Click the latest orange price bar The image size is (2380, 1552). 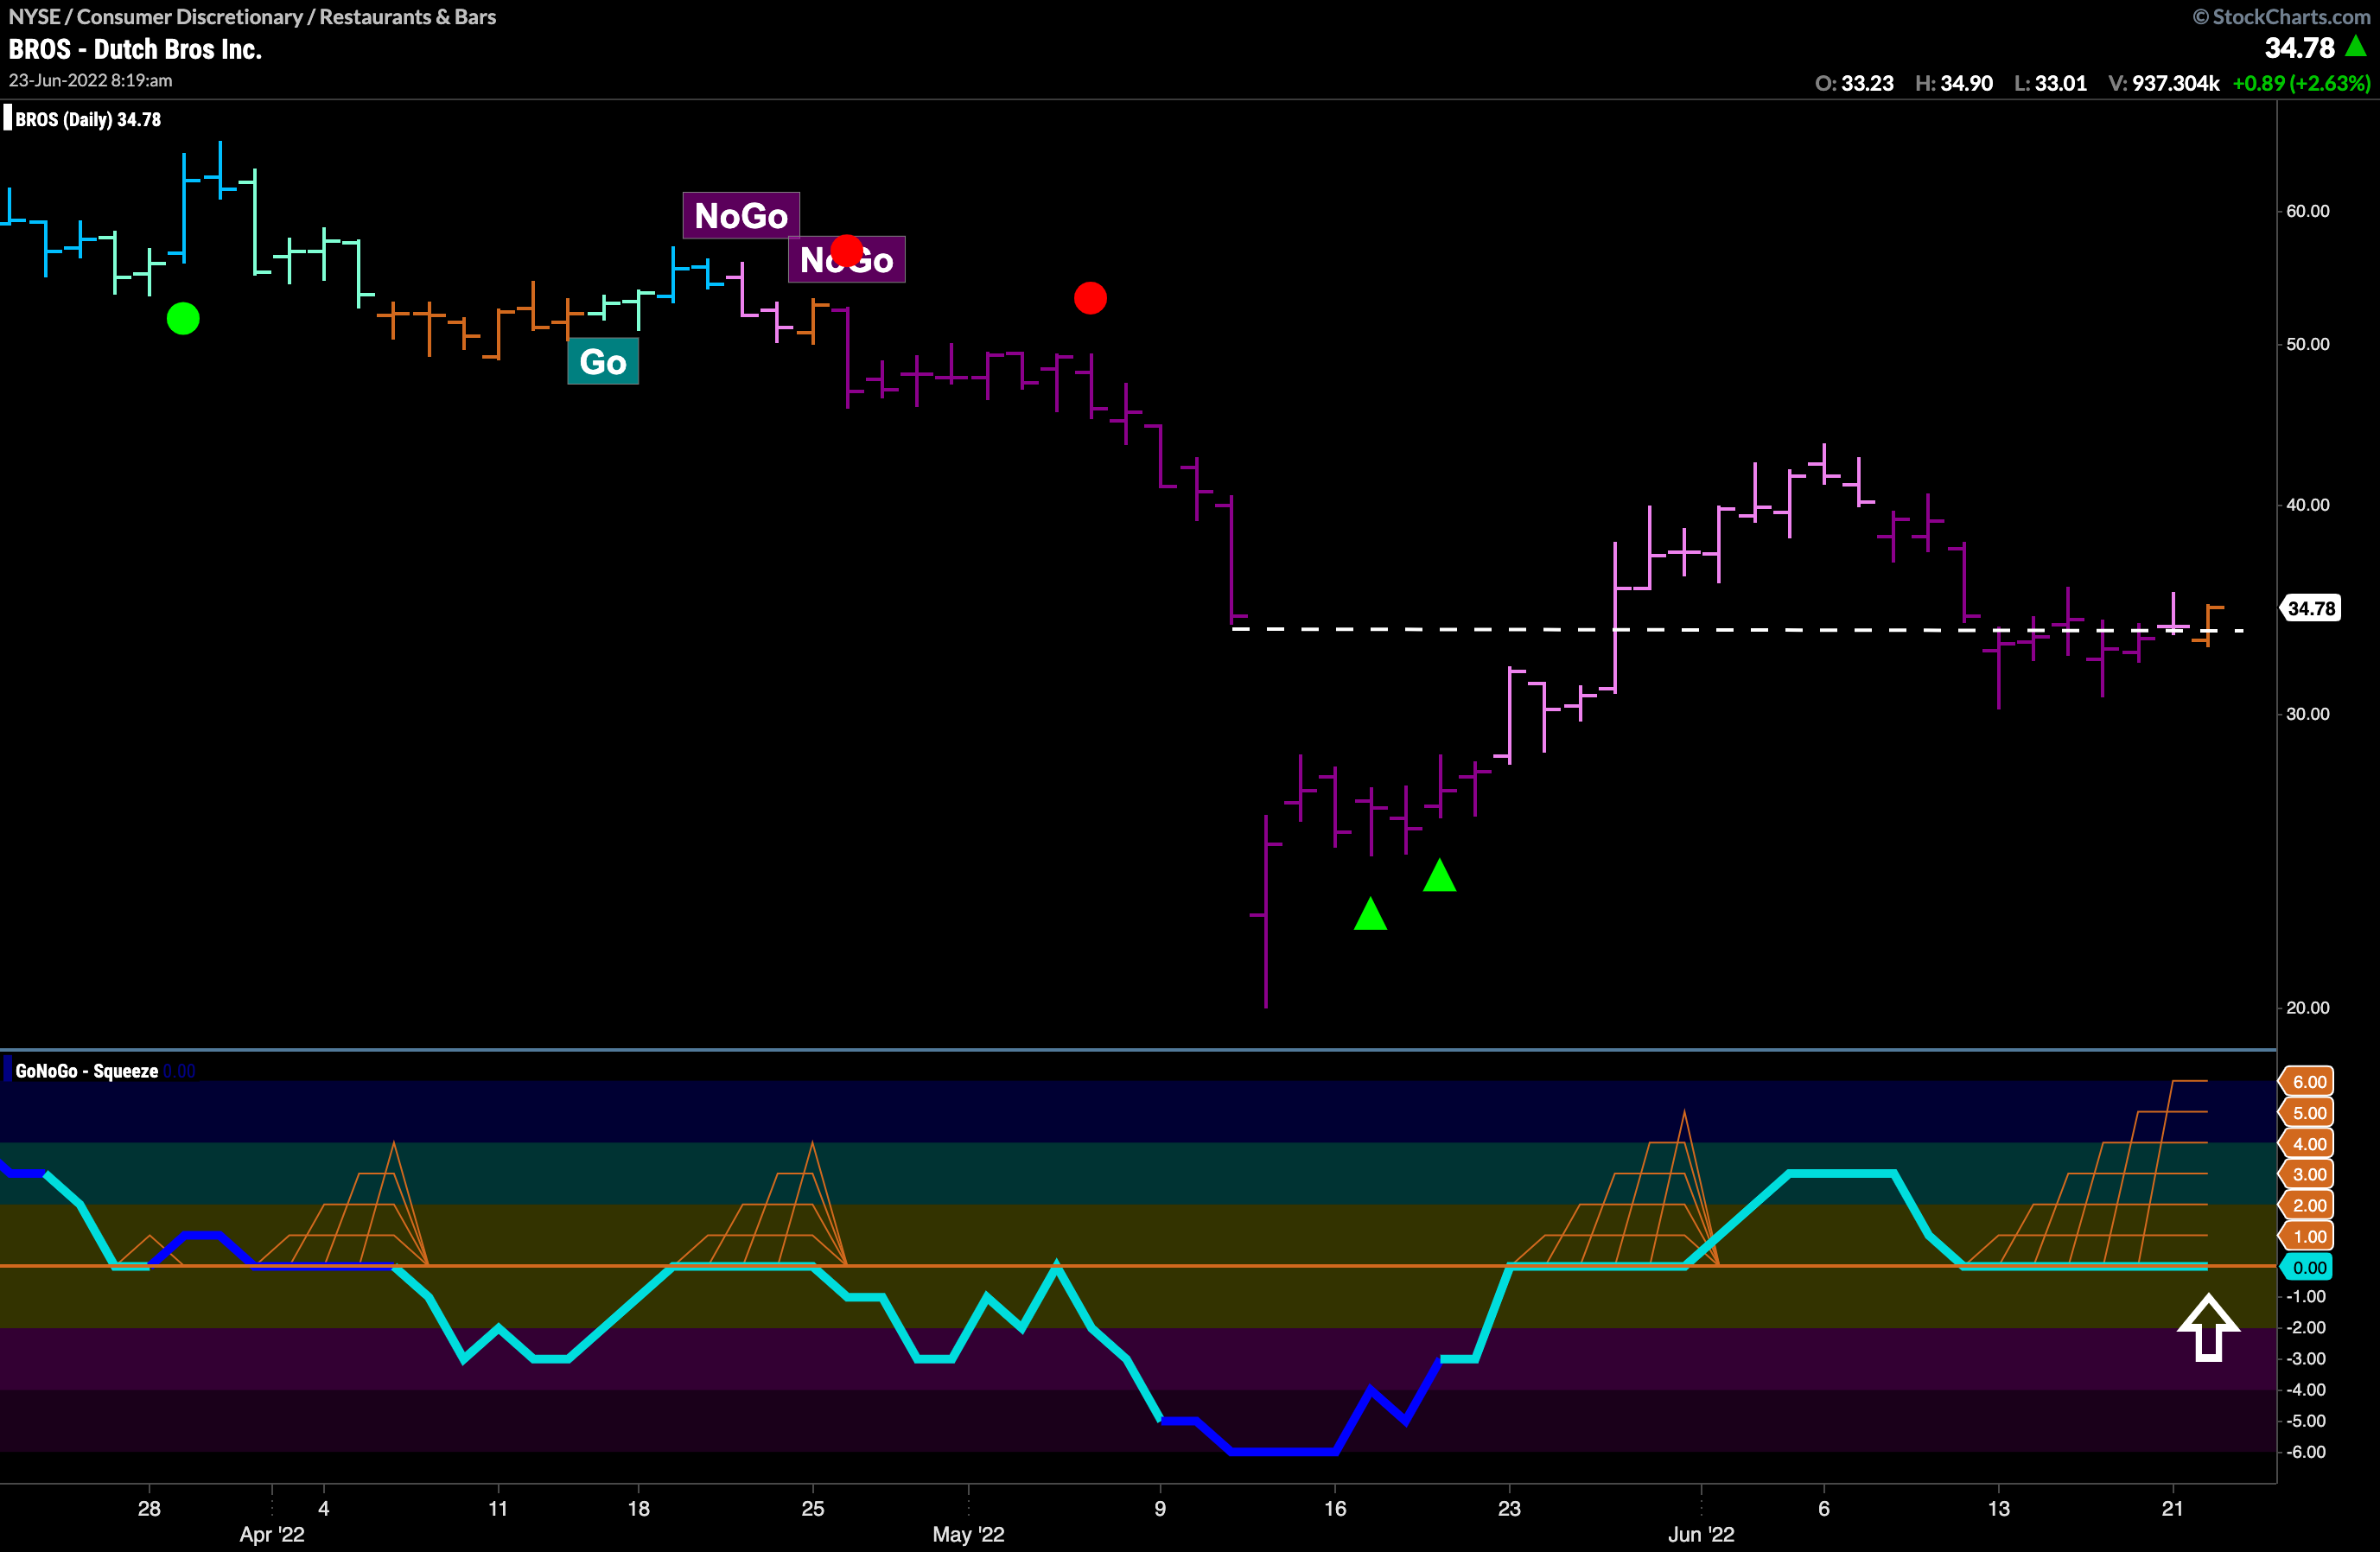pos(2208,625)
